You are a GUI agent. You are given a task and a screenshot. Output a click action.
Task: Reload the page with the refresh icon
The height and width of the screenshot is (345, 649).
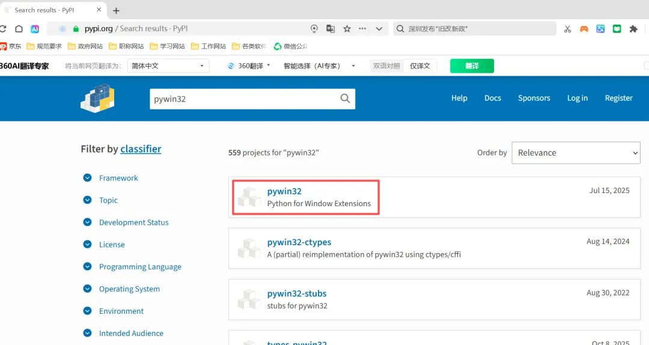tap(2, 29)
